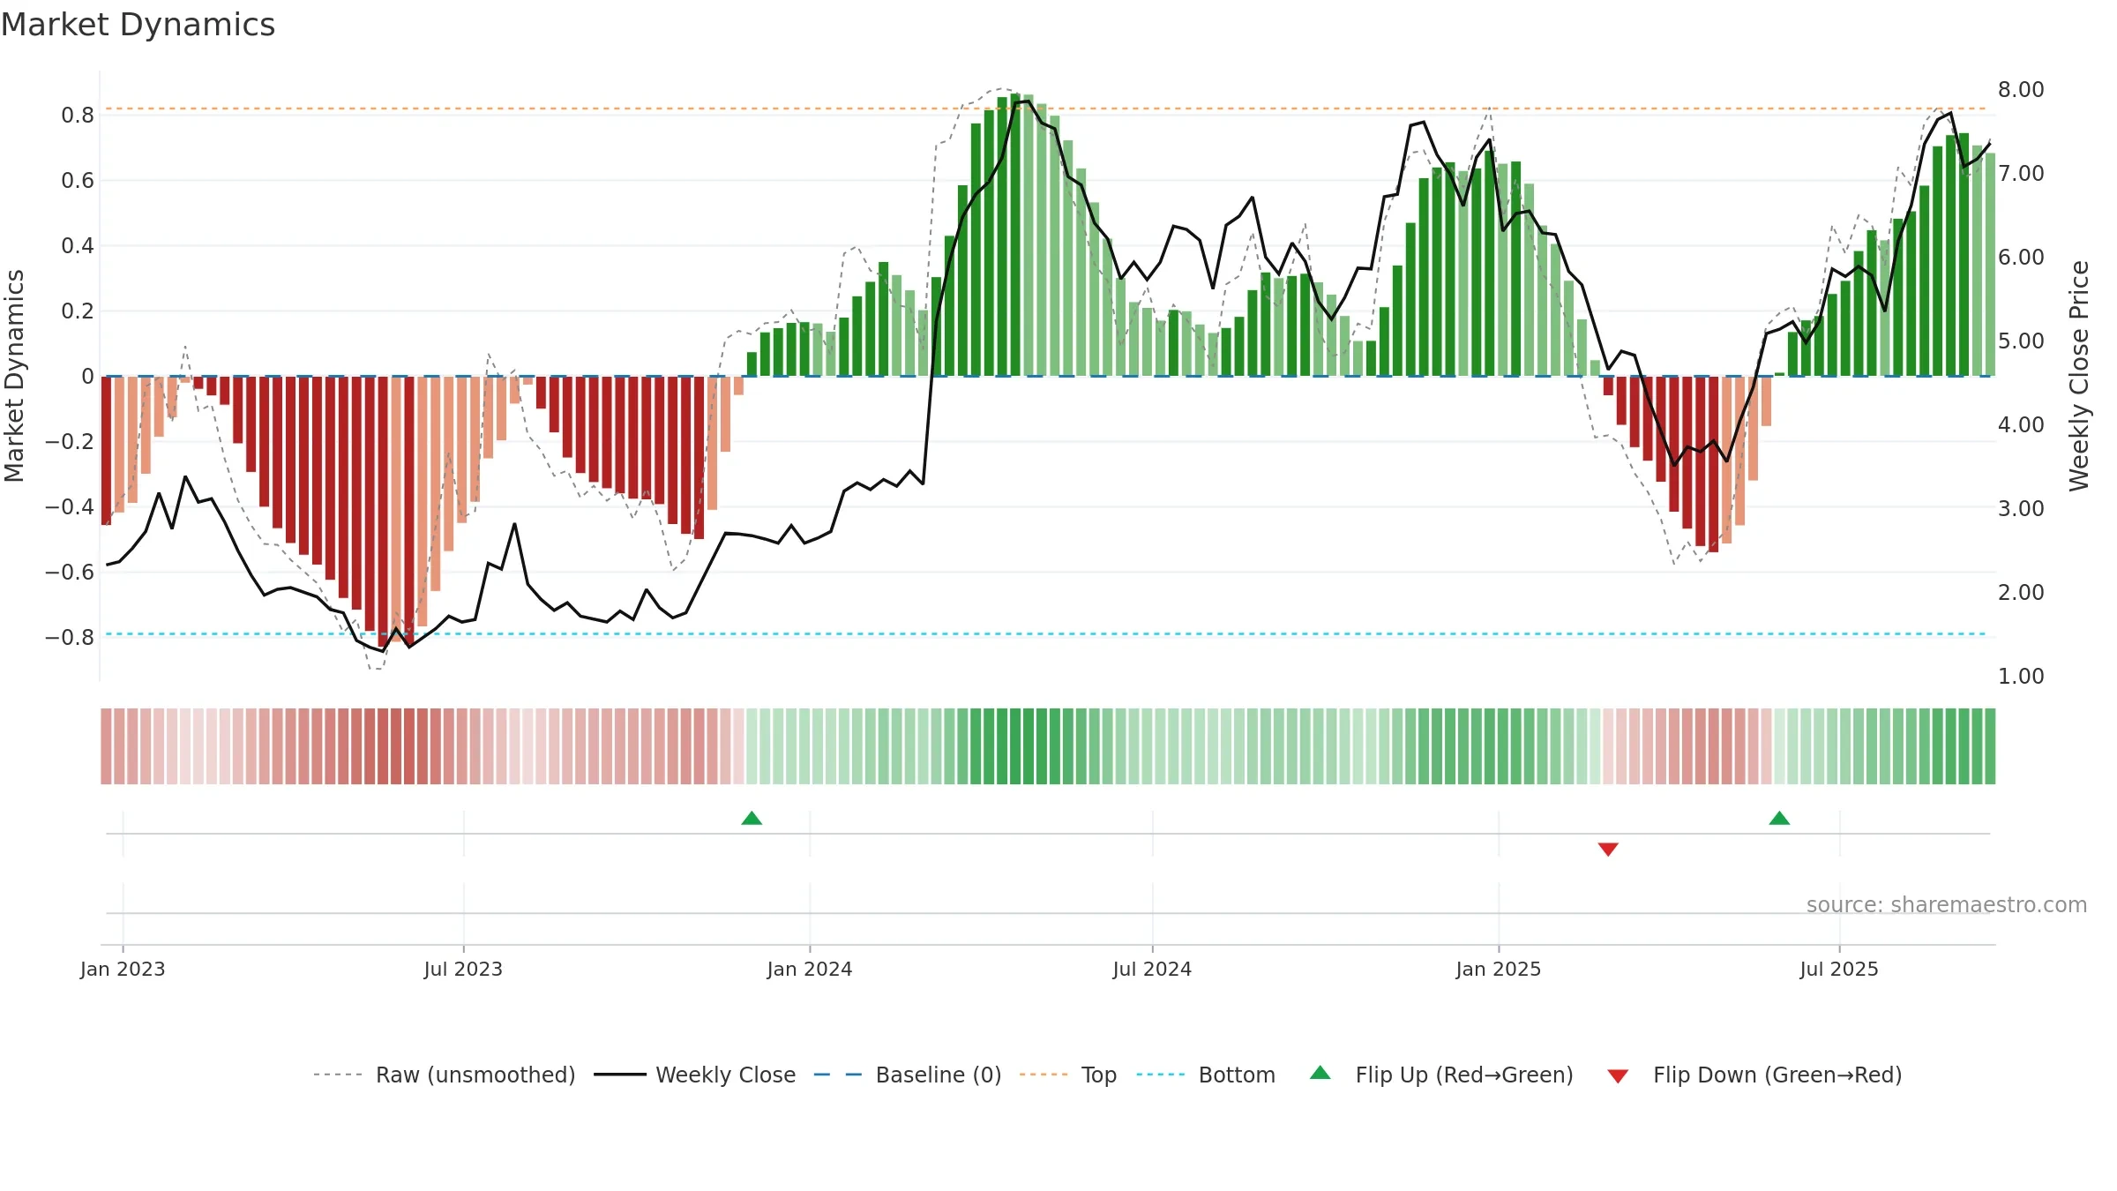Click the Jan 2023 axis label

coord(123,969)
